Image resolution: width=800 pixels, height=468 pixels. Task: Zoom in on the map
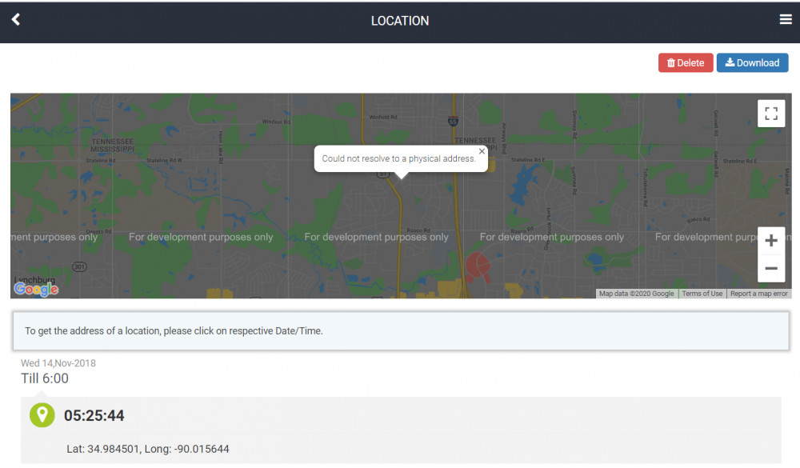pos(770,240)
